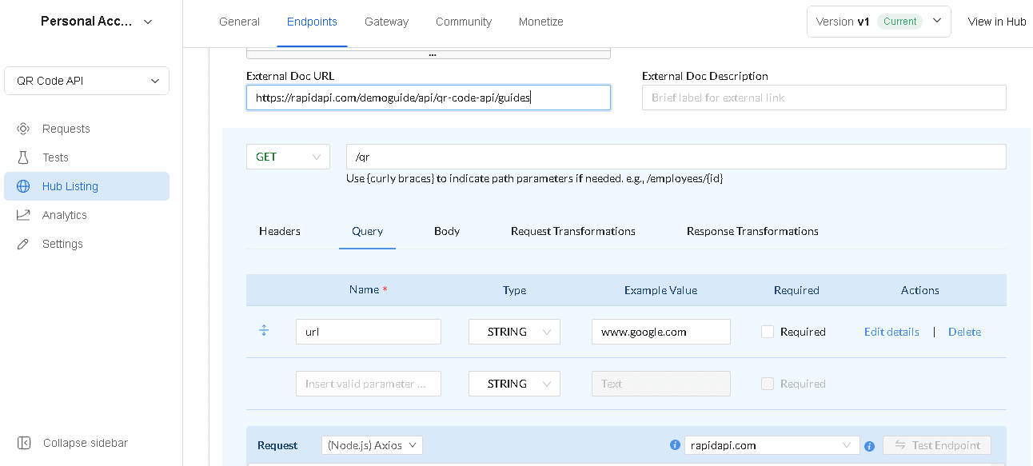Click the Current version badge
The width and height of the screenshot is (1033, 466).
click(x=900, y=22)
